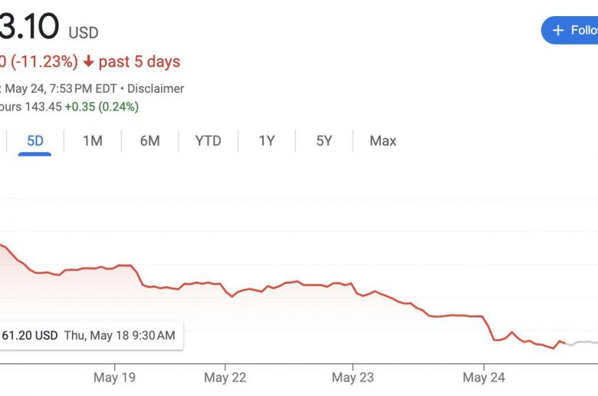Switch to the 1M range tab
Image resolution: width=598 pixels, height=396 pixels.
93,140
